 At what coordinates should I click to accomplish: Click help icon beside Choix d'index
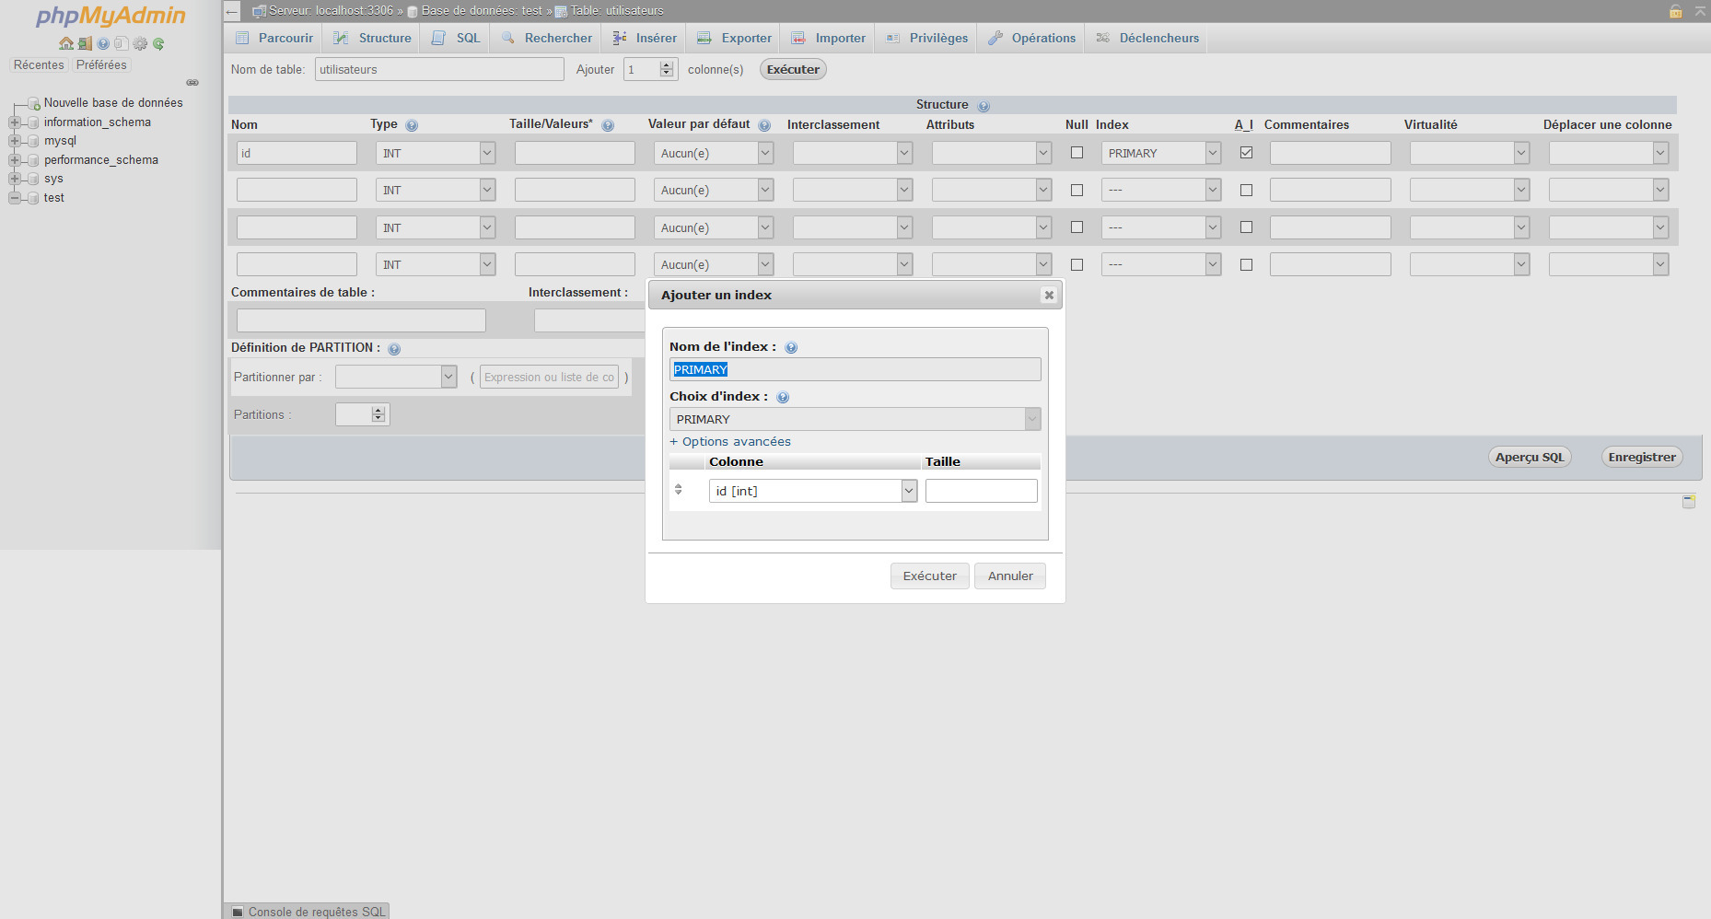point(783,398)
